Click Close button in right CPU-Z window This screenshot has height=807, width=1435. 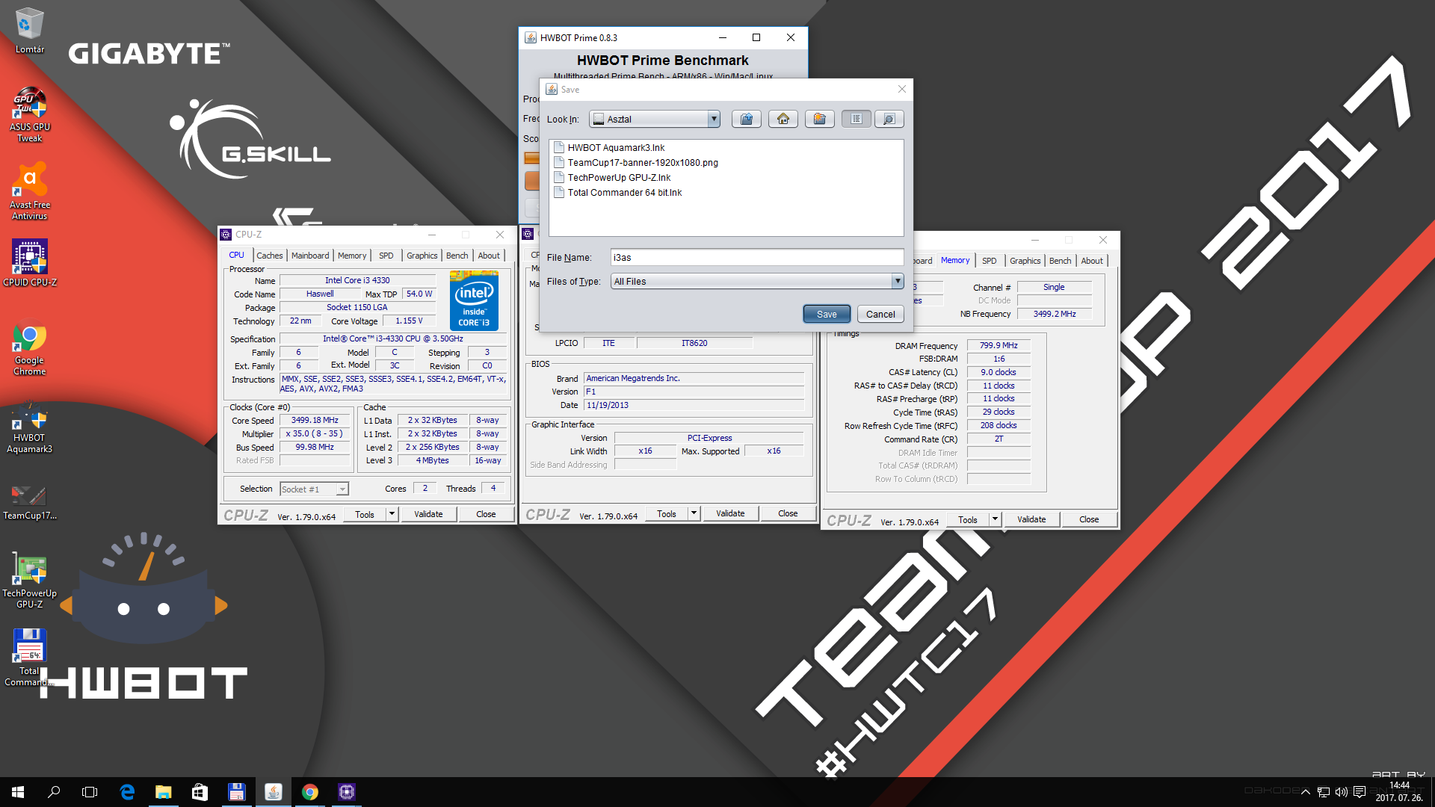click(1089, 519)
